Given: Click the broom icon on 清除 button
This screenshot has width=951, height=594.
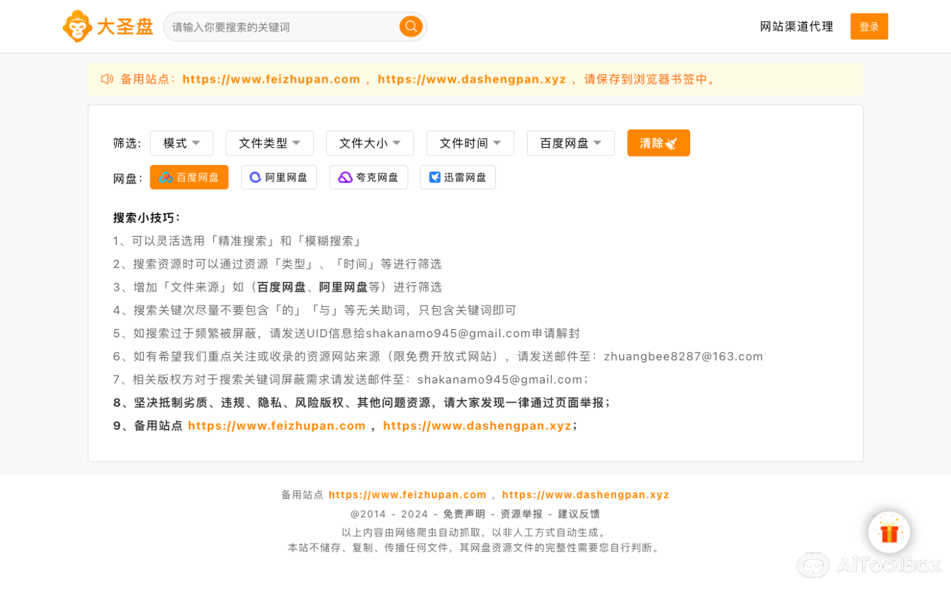Looking at the screenshot, I should (672, 143).
